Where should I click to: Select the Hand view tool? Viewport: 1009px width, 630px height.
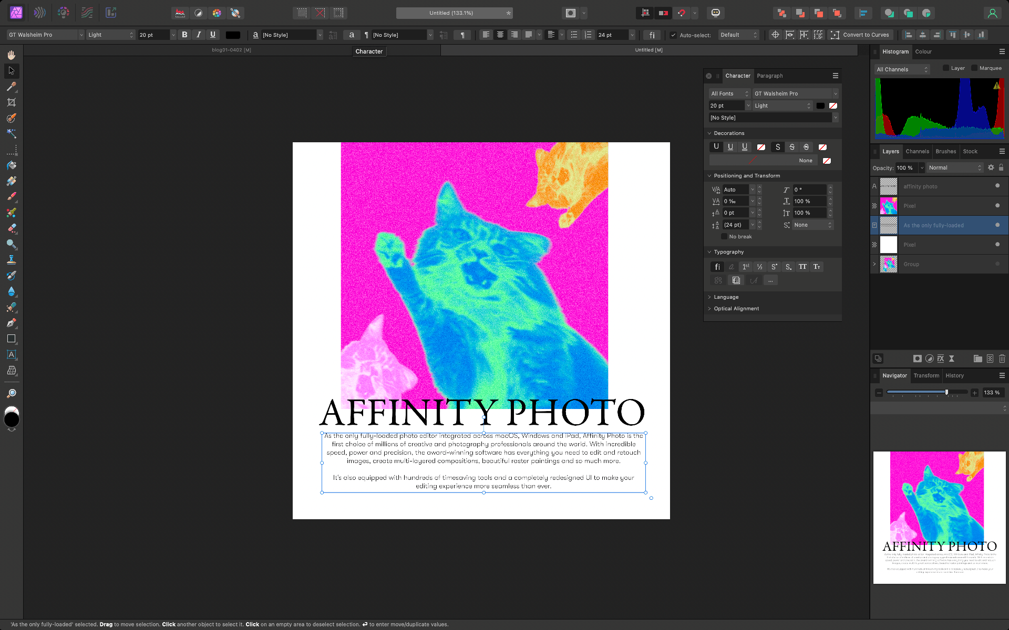11,55
